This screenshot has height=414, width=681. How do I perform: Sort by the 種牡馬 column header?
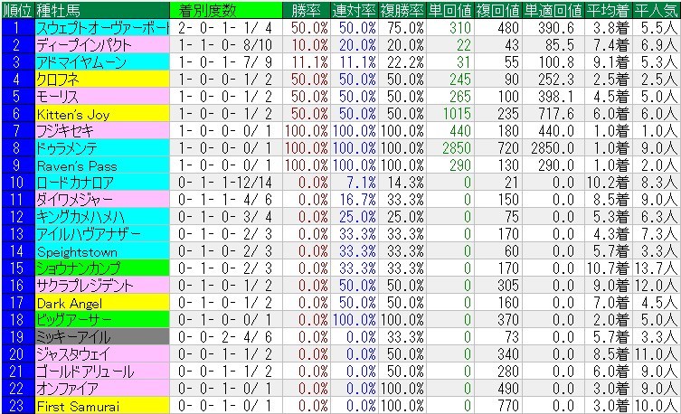click(x=102, y=10)
